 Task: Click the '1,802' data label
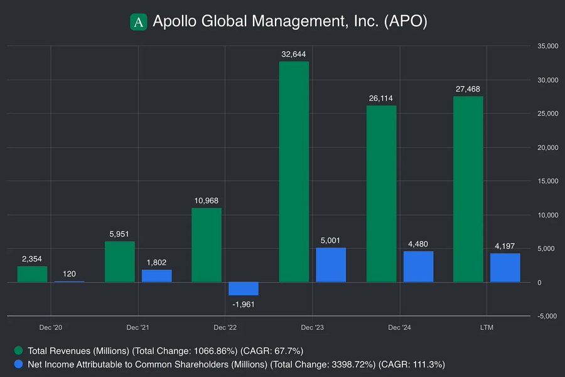pyautogui.click(x=156, y=262)
